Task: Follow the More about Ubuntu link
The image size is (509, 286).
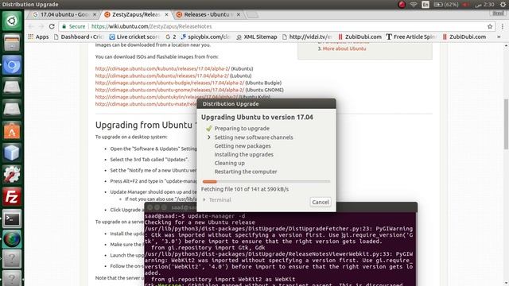Action: (344, 48)
